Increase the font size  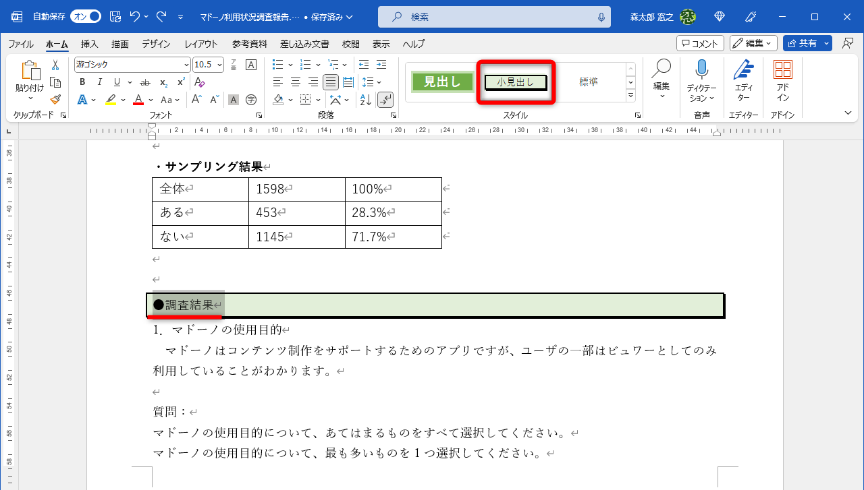click(196, 100)
